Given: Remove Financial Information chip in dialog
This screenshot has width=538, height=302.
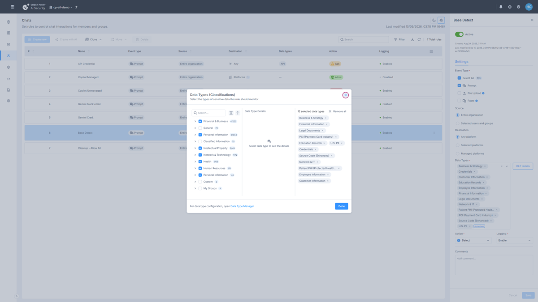Looking at the screenshot, I should tap(327, 124).
